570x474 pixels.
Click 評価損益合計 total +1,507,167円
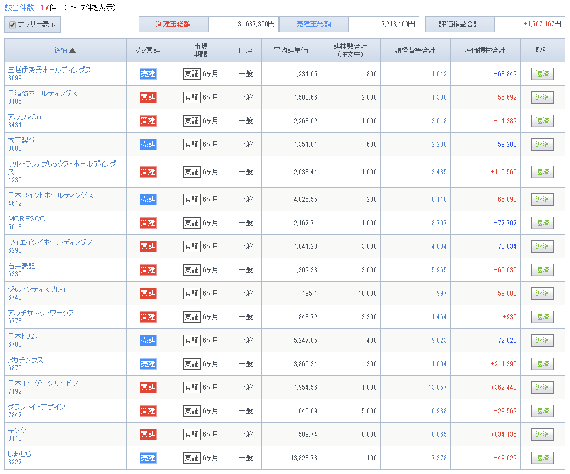[x=543, y=24]
